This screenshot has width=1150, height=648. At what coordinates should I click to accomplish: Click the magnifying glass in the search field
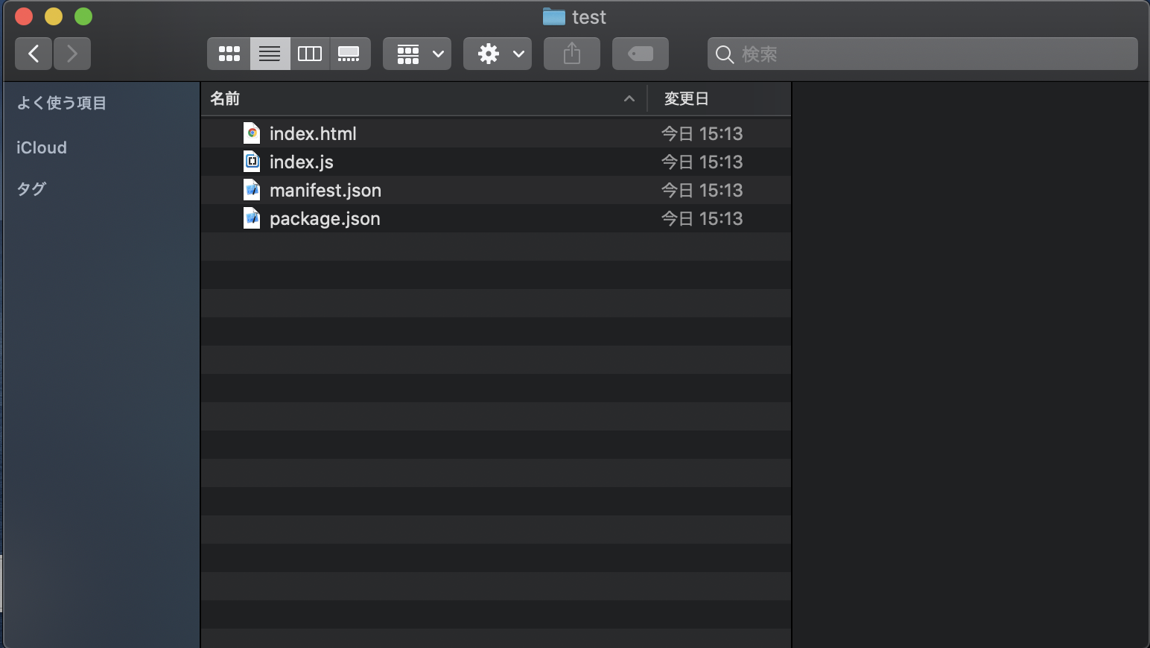click(724, 54)
